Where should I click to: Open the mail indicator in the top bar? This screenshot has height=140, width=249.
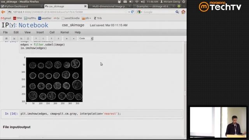pos(125,2)
